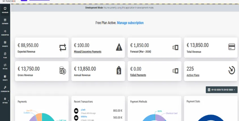Click the € 100.00 missed payments value
This screenshot has width=239, height=121.
[x=82, y=45]
